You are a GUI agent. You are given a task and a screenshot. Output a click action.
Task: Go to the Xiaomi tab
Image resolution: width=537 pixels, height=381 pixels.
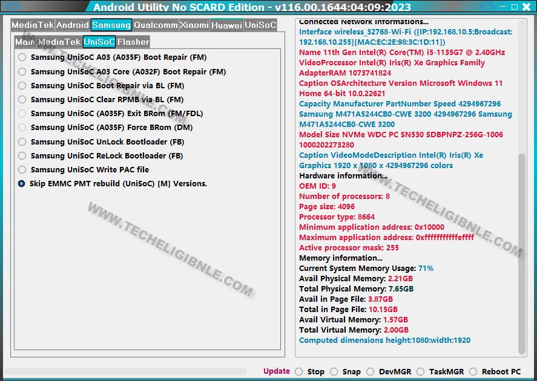[x=194, y=25]
